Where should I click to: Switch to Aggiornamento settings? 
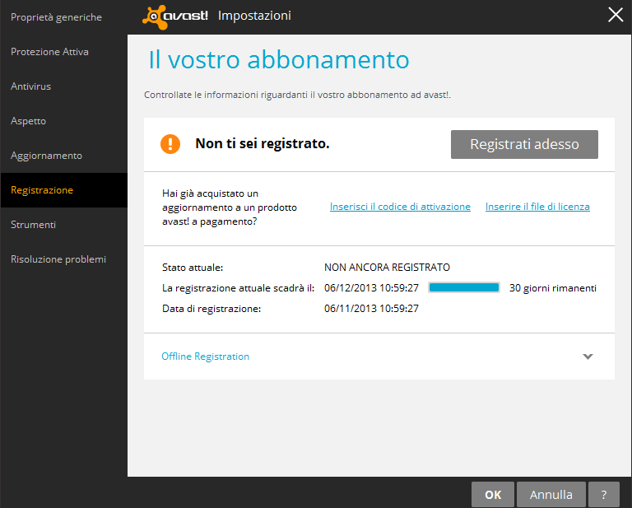[46, 156]
